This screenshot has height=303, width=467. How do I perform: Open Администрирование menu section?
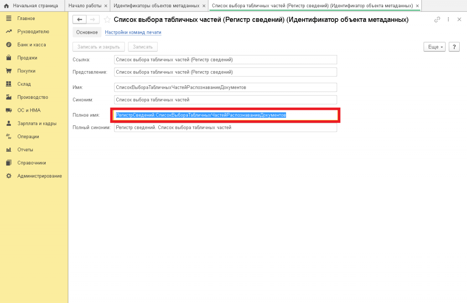click(40, 176)
